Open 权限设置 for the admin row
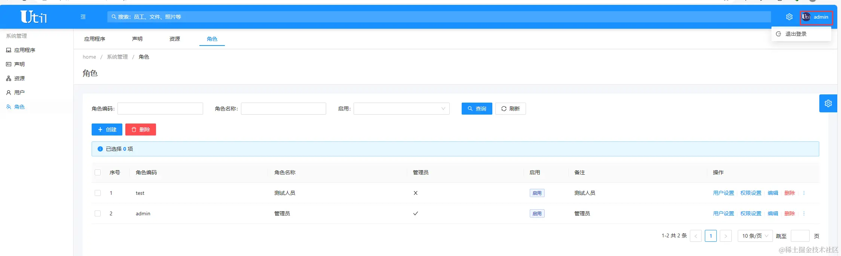841x256 pixels. (x=751, y=213)
